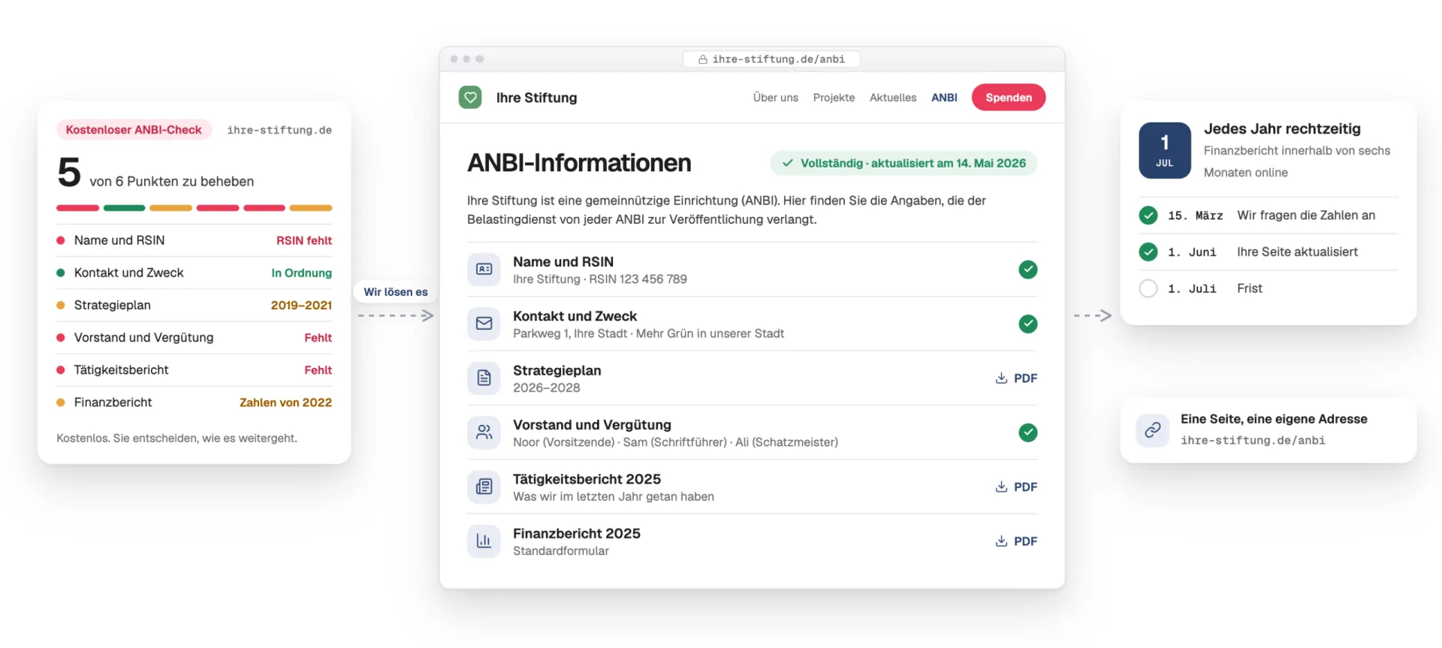Screen dimensions: 1442x648
Task: Click the RSIN fehlt status text
Action: click(x=304, y=240)
